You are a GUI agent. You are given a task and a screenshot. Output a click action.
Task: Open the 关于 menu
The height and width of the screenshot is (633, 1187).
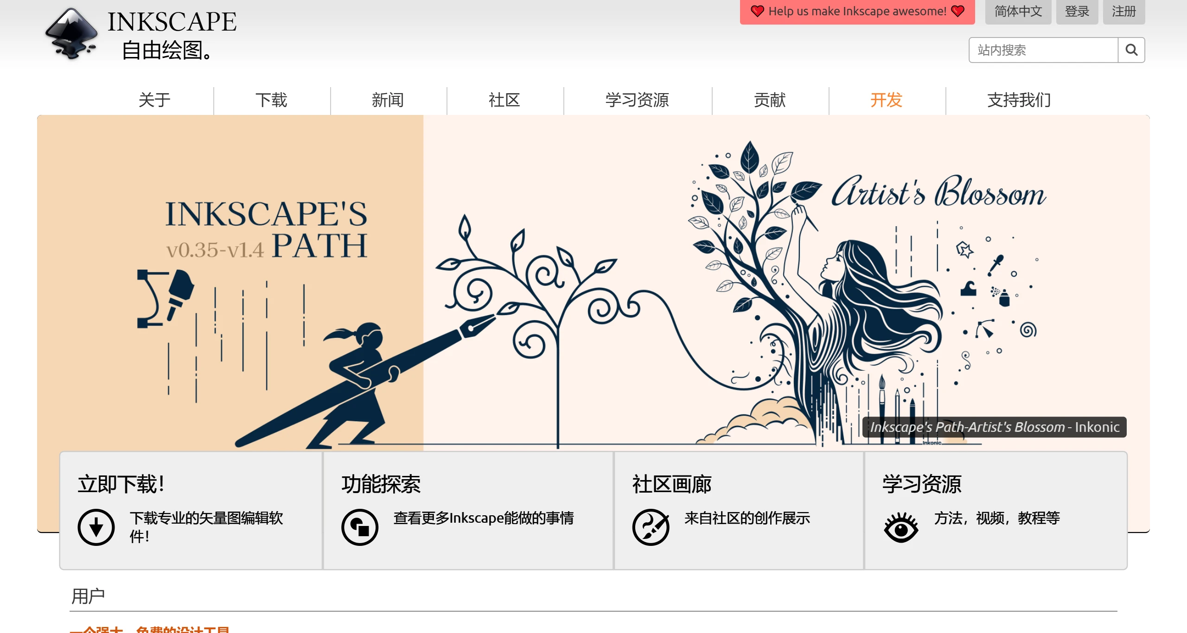coord(154,100)
